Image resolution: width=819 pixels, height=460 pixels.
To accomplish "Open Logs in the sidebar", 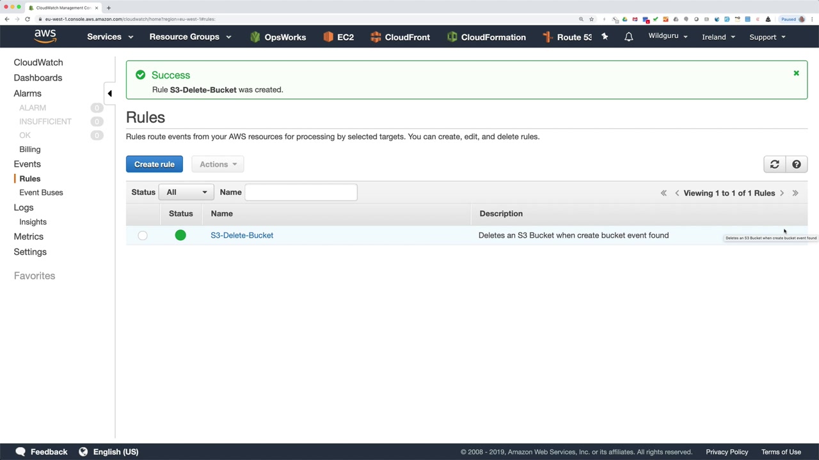I will (x=24, y=208).
